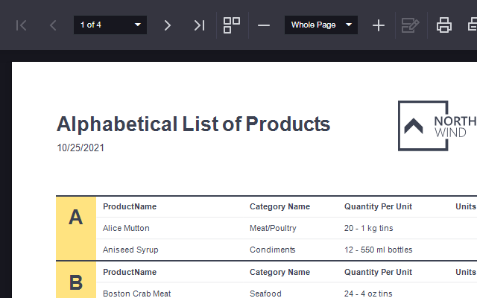
Task: Zoom out with the minus icon
Action: [x=264, y=25]
